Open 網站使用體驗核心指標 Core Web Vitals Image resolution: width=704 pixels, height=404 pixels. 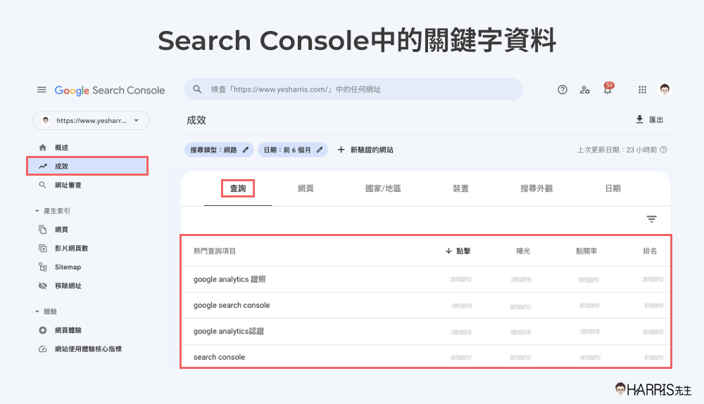[87, 349]
